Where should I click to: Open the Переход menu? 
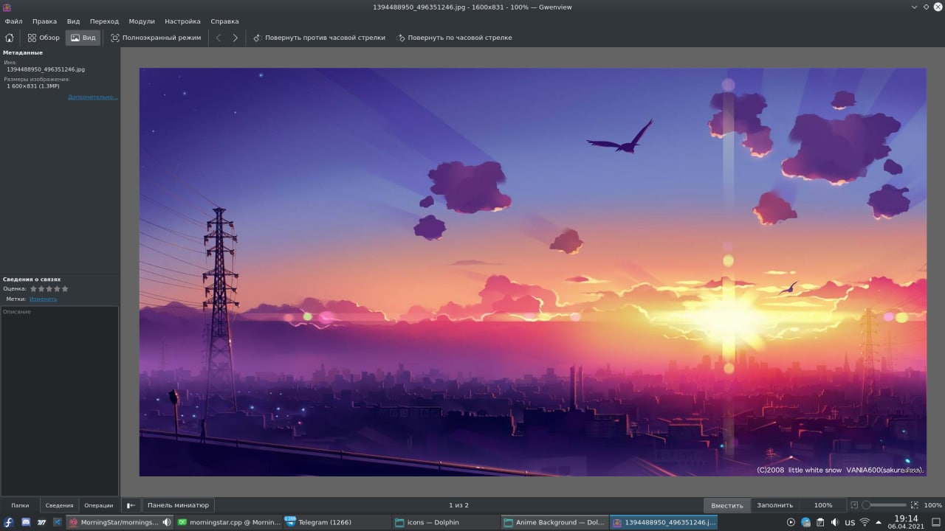coord(104,21)
